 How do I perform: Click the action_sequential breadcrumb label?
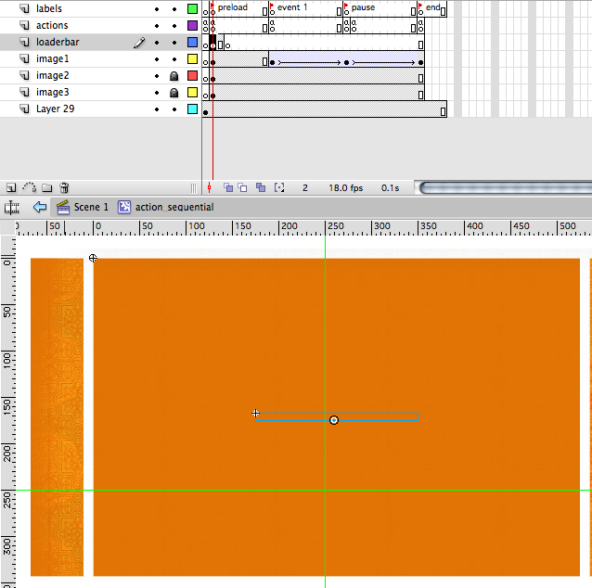click(174, 207)
